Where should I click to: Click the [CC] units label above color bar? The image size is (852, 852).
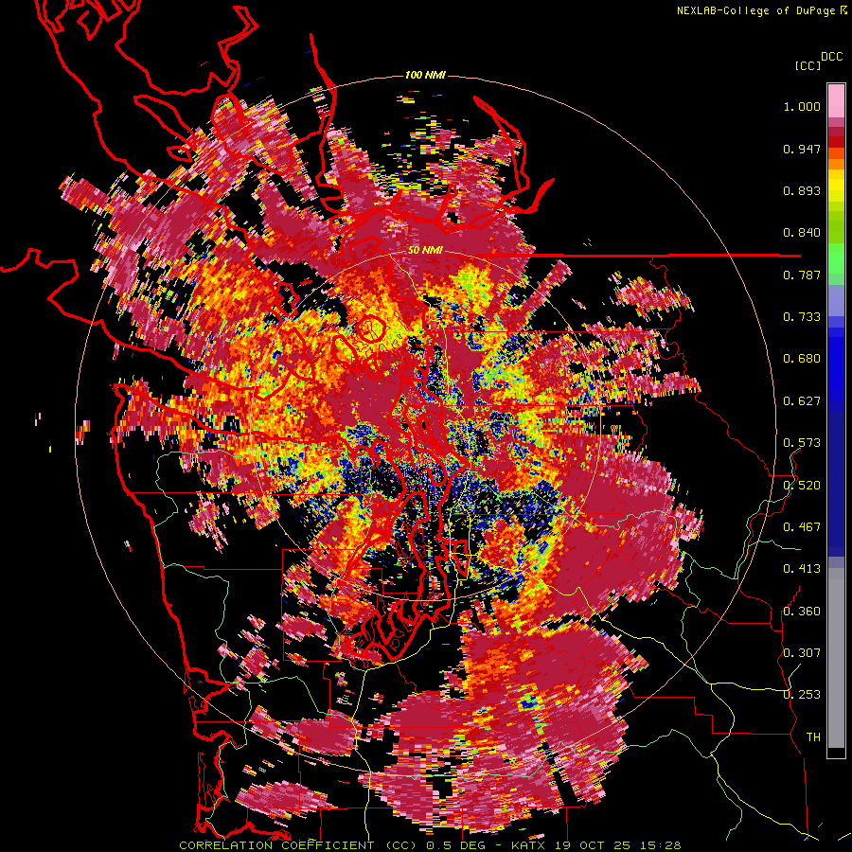808,65
